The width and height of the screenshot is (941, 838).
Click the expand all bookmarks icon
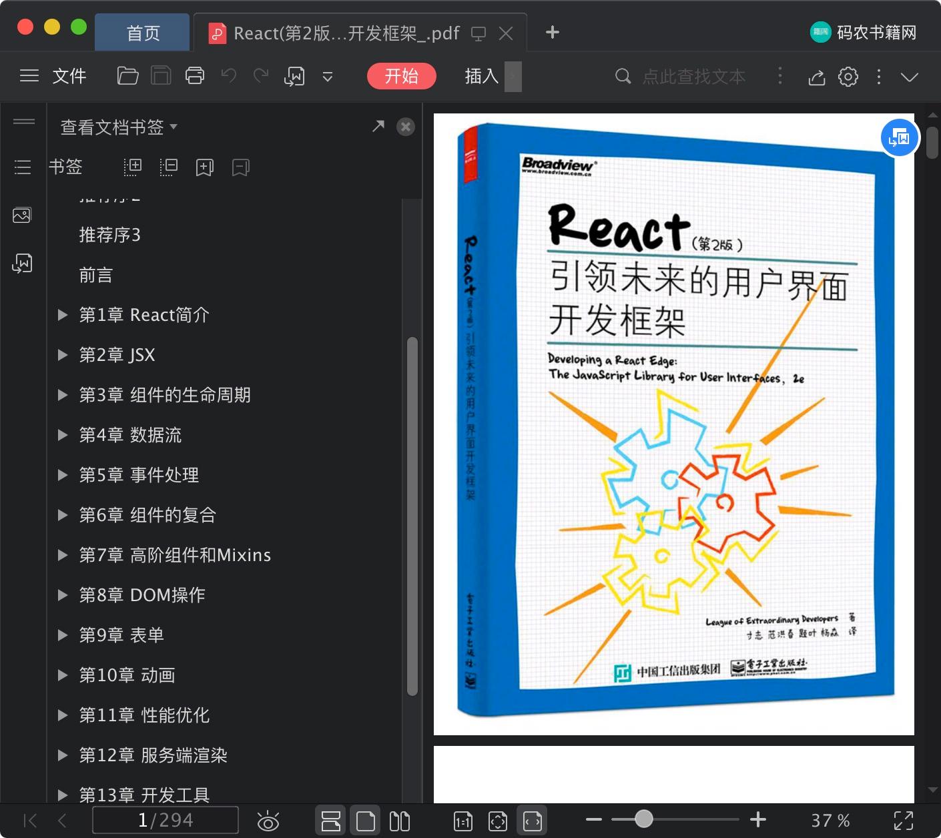tap(133, 167)
